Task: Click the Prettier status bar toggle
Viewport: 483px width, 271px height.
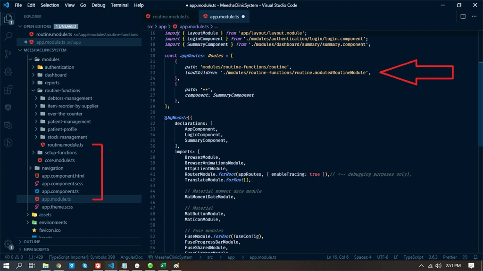Action: [x=450, y=257]
